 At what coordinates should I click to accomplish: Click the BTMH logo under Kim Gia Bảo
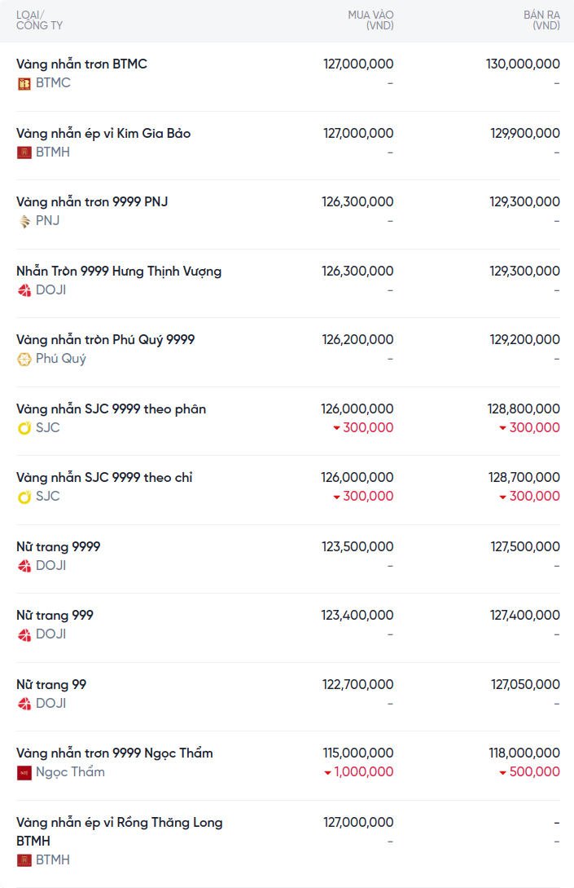tap(24, 152)
